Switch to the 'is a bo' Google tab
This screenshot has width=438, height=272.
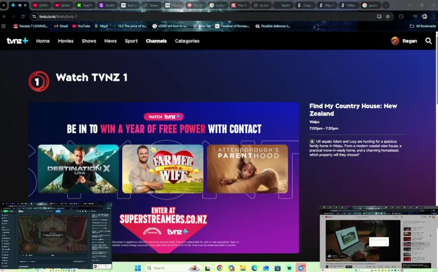tap(217, 5)
